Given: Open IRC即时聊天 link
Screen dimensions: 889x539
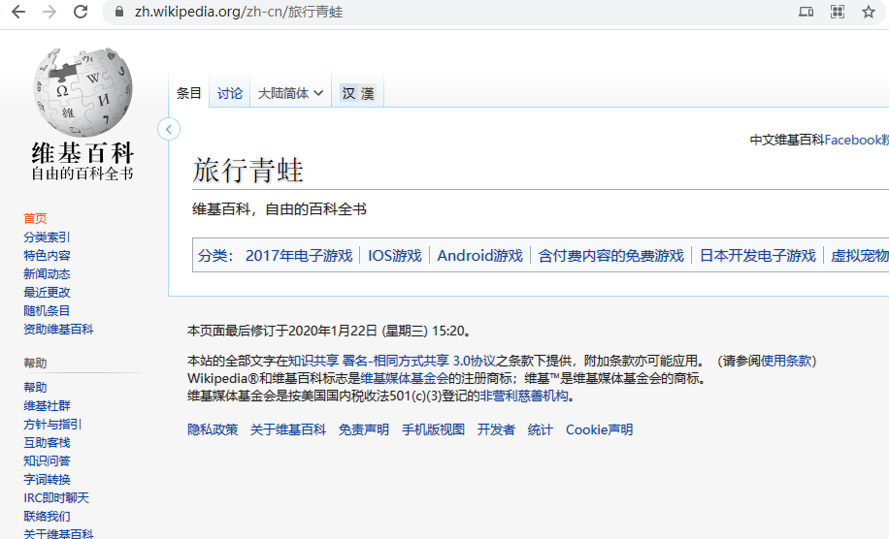Looking at the screenshot, I should pos(56,497).
